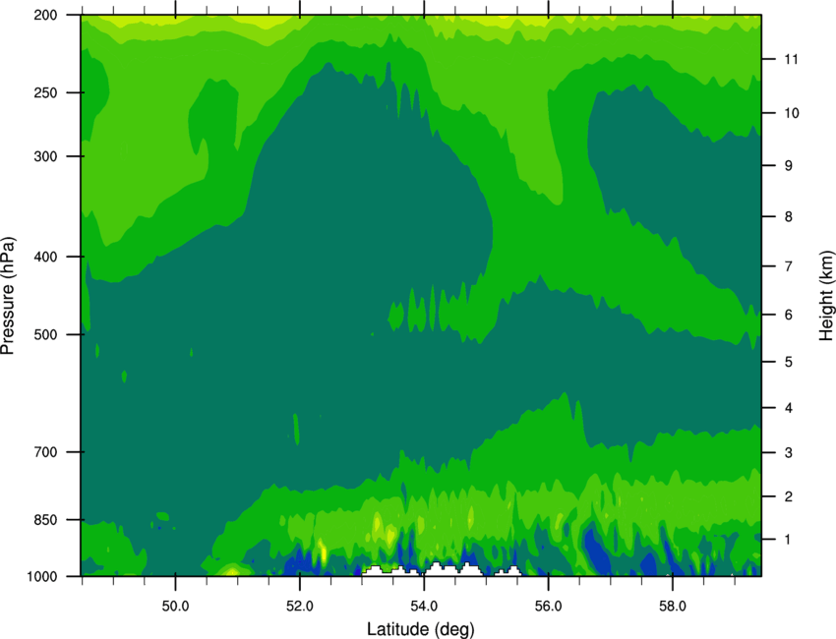Image resolution: width=836 pixels, height=639 pixels.
Task: Click the 50.0 latitude tick label
Action: pyautogui.click(x=175, y=607)
